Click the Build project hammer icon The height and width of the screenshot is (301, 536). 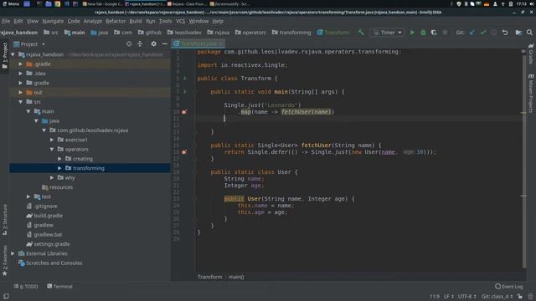tap(361, 33)
